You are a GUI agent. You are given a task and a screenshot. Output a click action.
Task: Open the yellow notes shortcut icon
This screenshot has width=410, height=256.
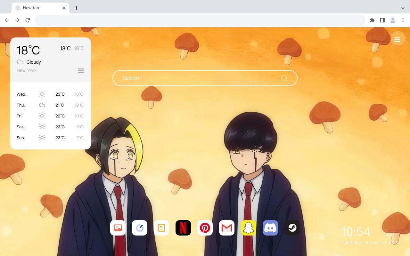[x=161, y=228]
